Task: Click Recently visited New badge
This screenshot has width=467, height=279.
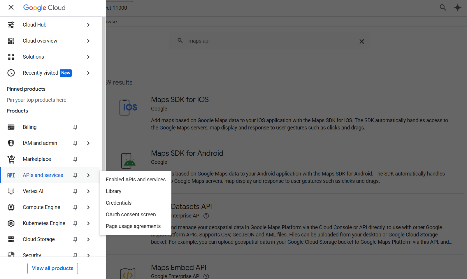Action: 66,73
